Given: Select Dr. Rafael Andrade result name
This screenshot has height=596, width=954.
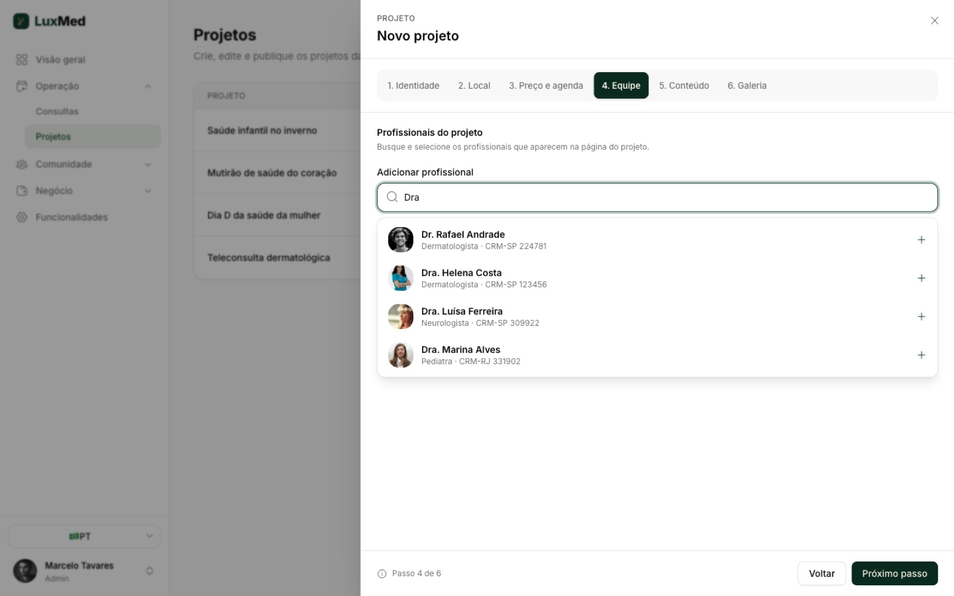Looking at the screenshot, I should [x=463, y=234].
